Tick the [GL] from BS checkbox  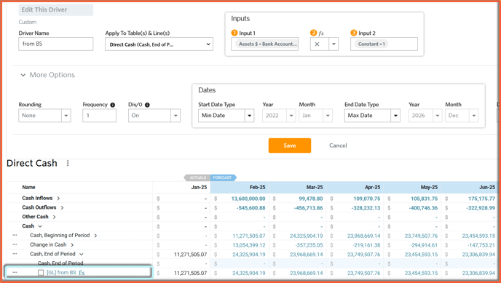[41, 273]
